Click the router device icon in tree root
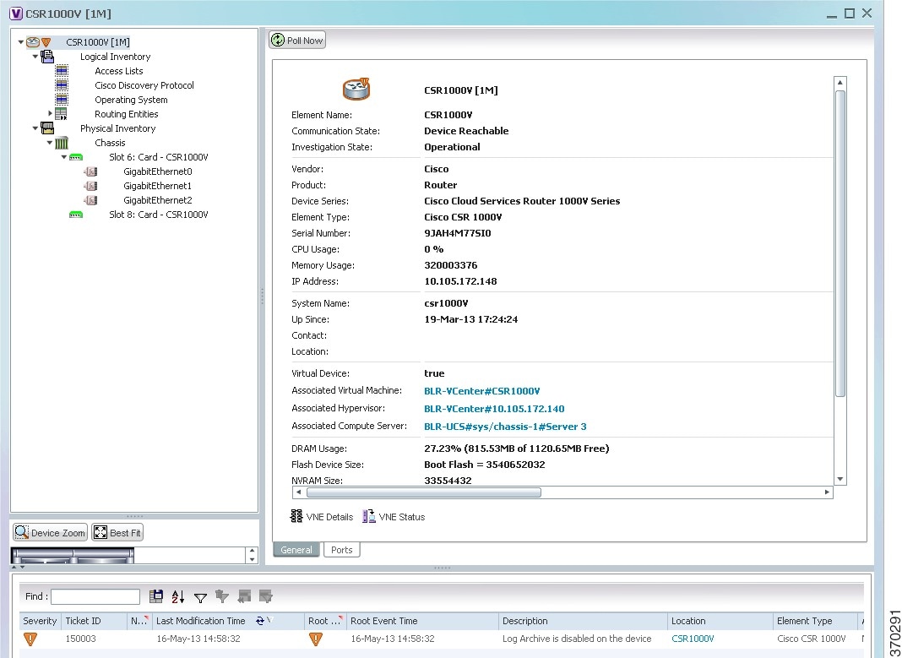Screen dimensions: 902x658 coord(34,42)
